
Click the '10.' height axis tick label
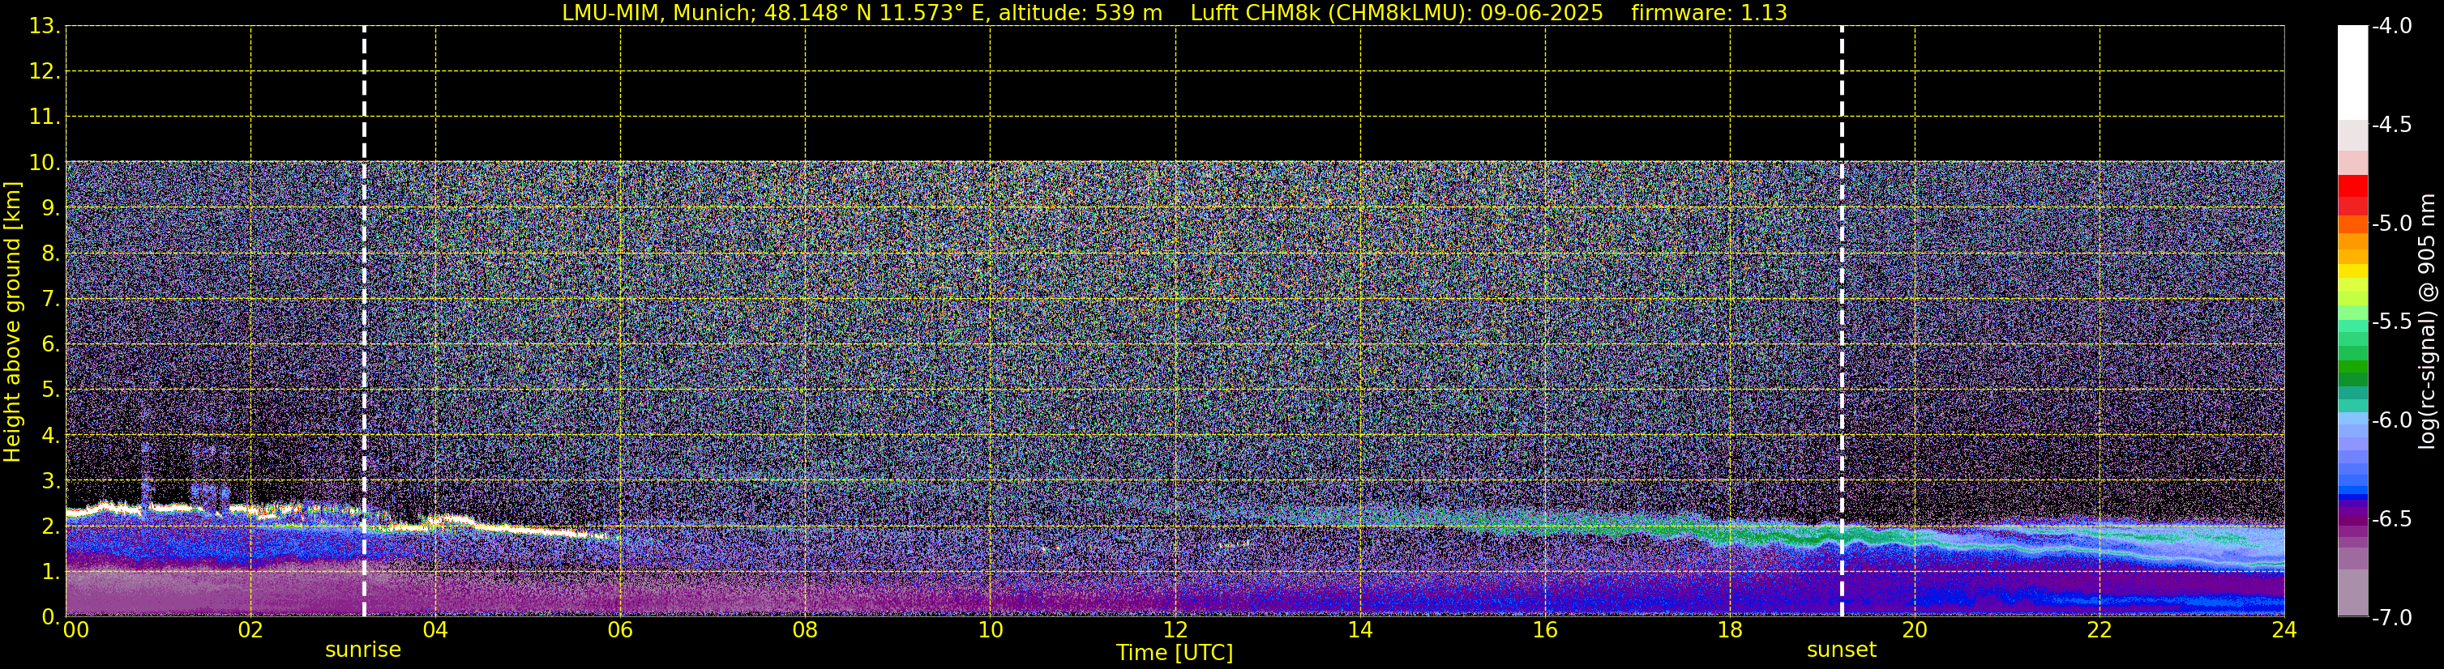(45, 163)
